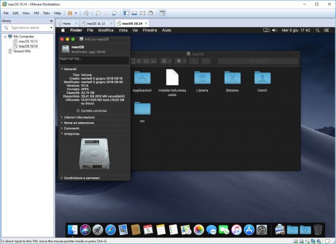Zoom the Info window with green button

73,39
